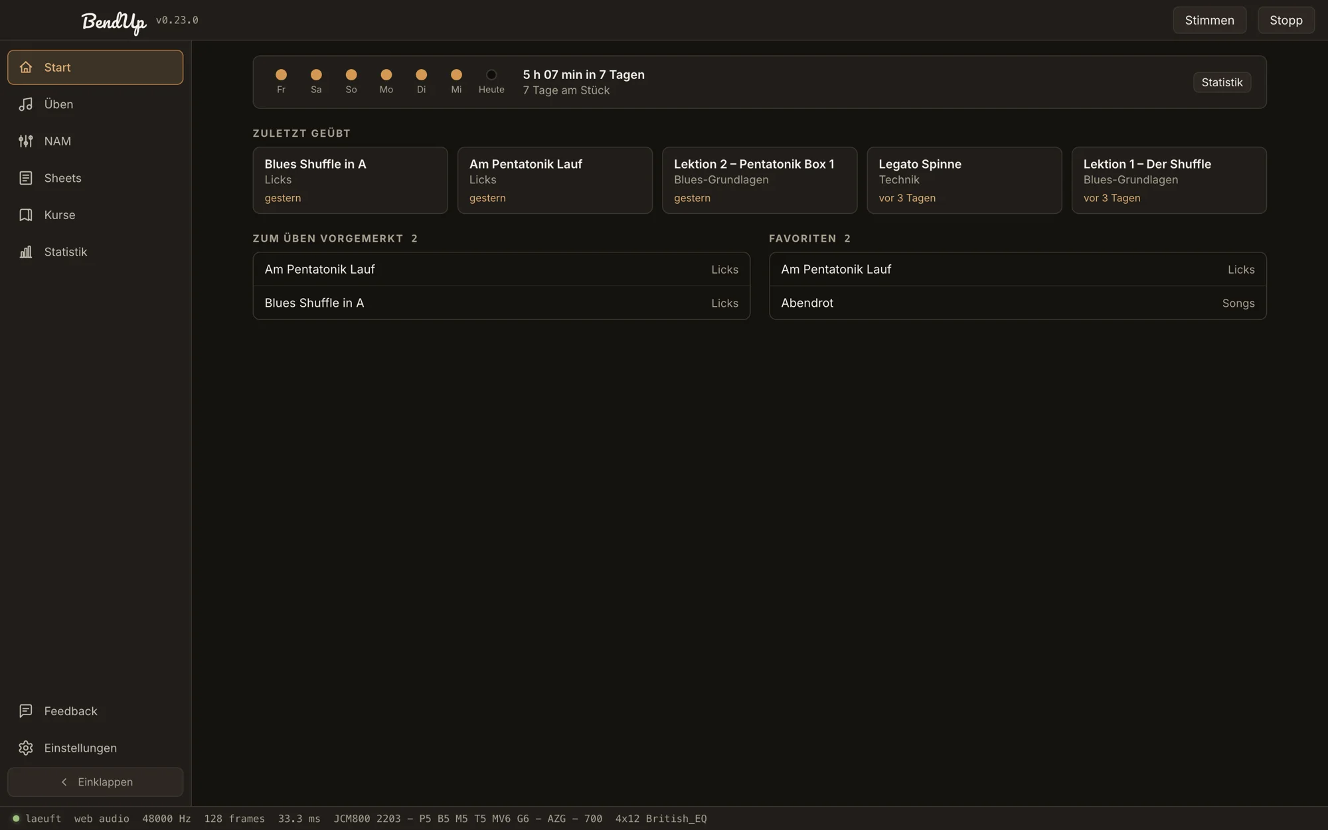Screen dimensions: 1328x830
Task: Open the Stimmen tuner button
Action: 1209,20
